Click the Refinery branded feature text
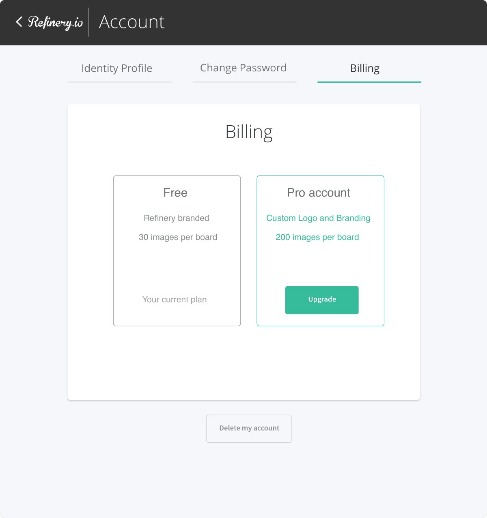Image resolution: width=487 pixels, height=518 pixels. point(177,218)
